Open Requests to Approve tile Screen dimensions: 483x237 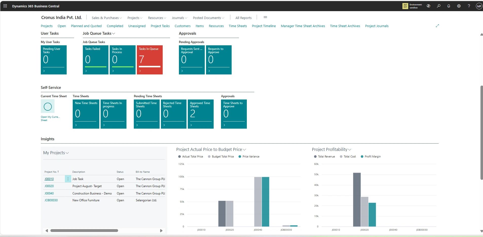pyautogui.click(x=219, y=60)
